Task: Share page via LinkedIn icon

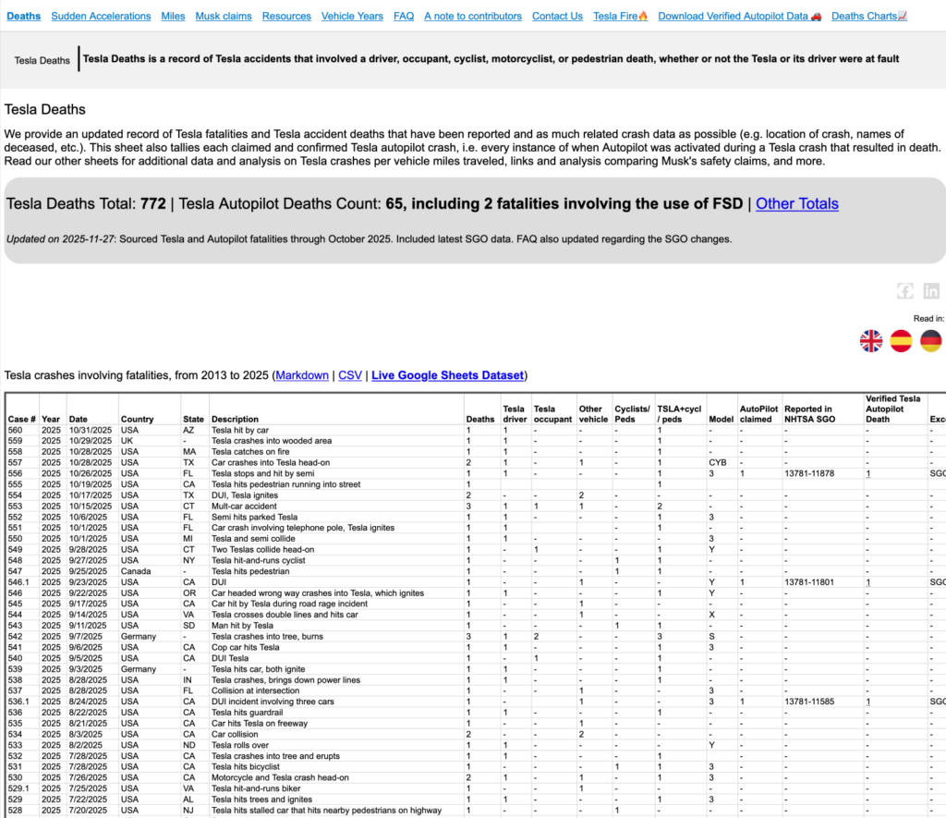Action: point(931,291)
